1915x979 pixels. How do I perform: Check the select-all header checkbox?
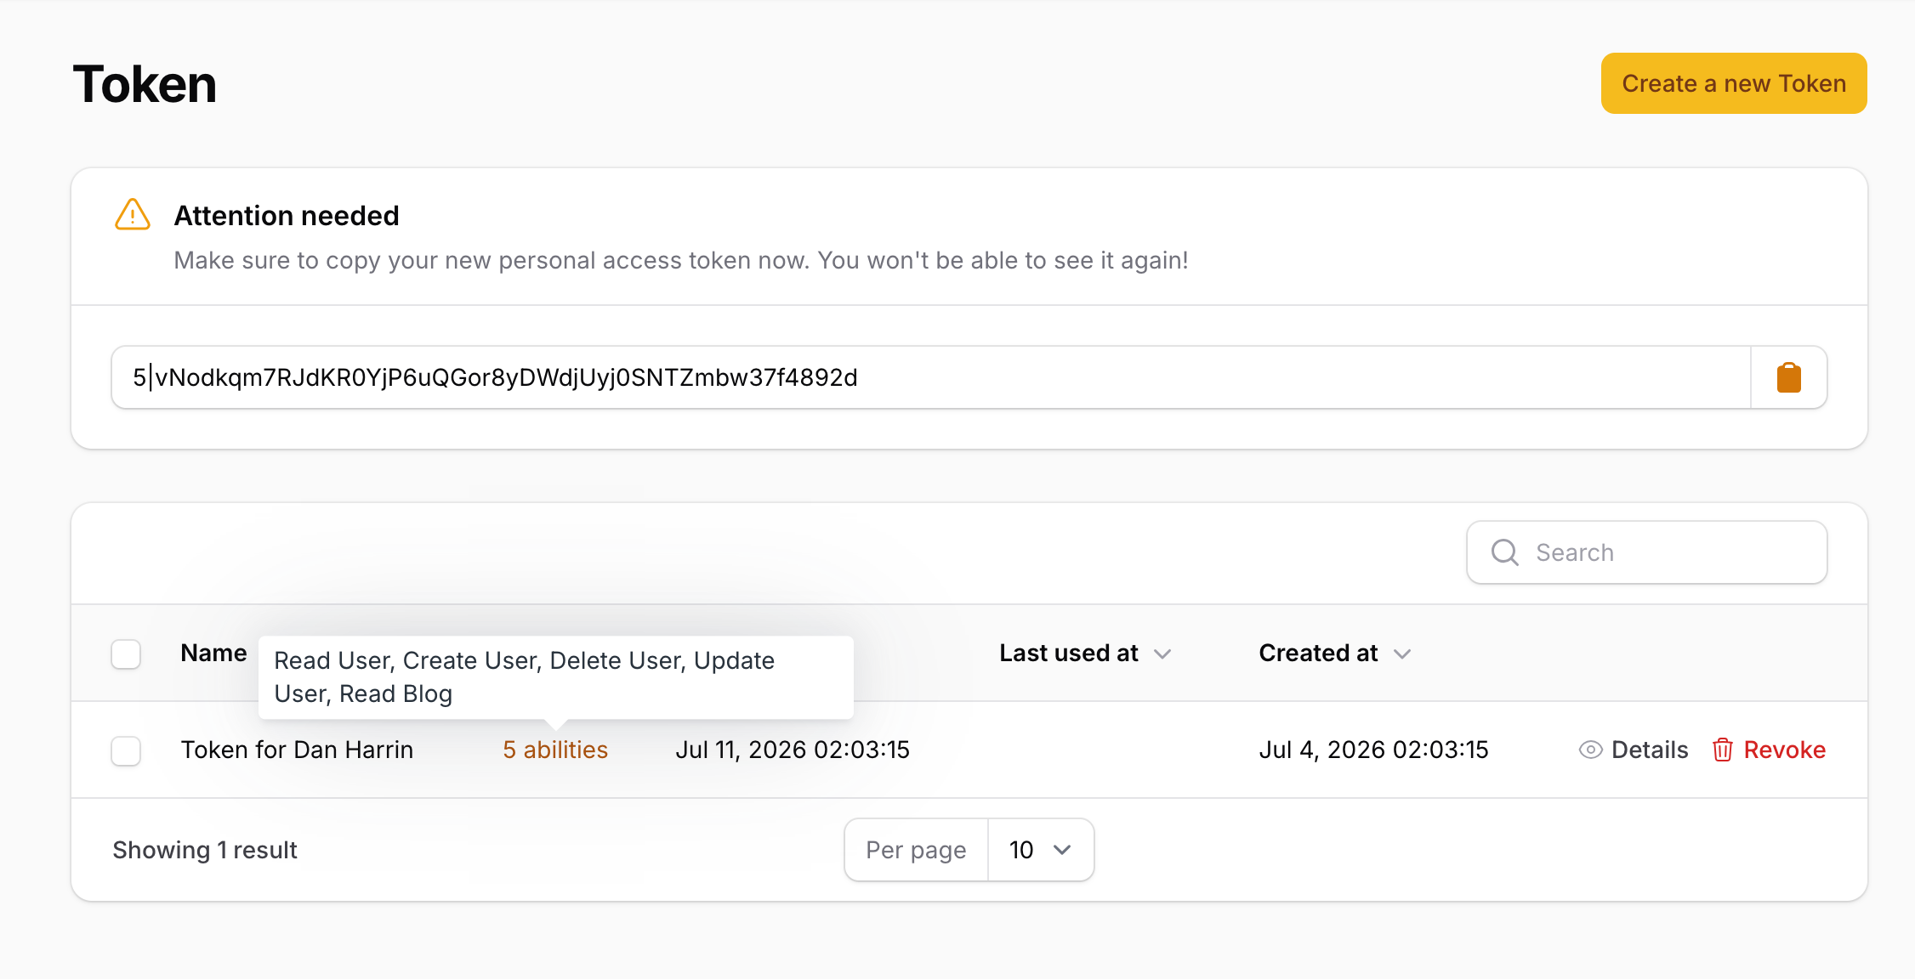pyautogui.click(x=126, y=654)
